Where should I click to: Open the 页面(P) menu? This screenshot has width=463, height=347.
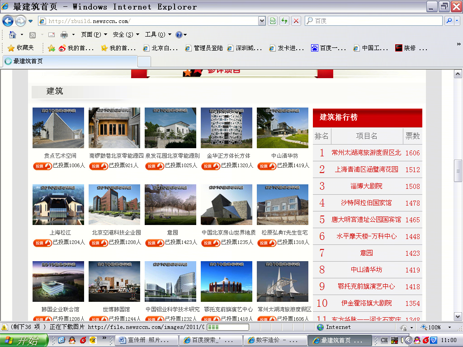pos(94,35)
